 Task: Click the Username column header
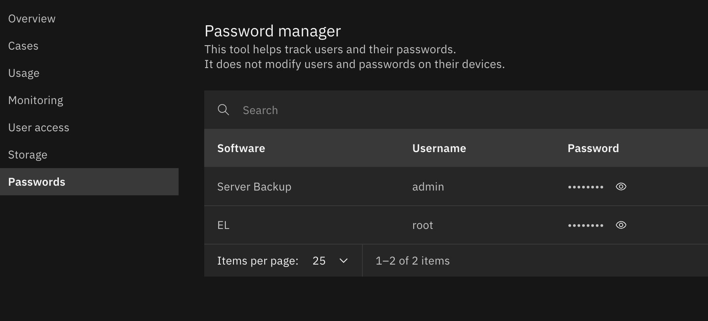point(439,148)
